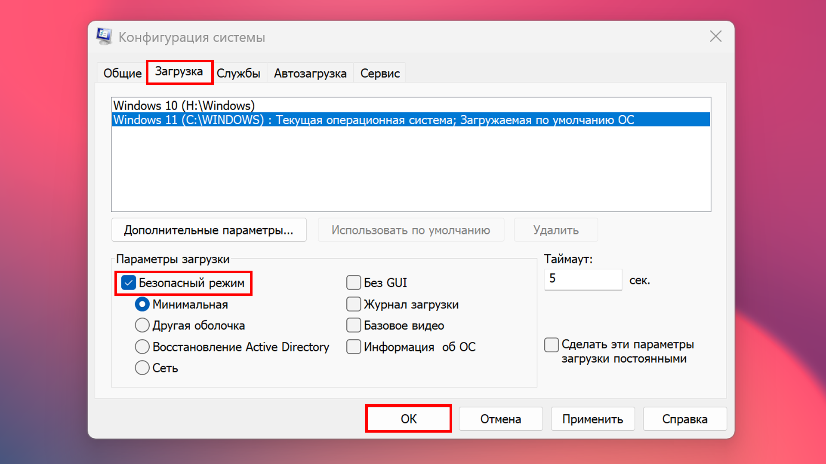
Task: Switch to the Службы tab
Action: (x=238, y=73)
